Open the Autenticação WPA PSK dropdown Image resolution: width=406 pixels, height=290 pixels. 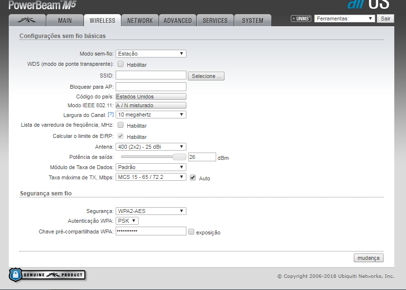point(127,221)
